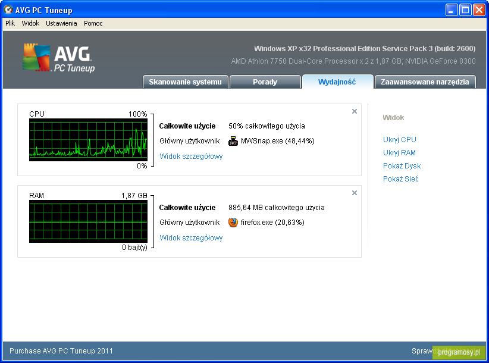Close the RAM panel
Screen dimensions: 489x363
coord(355,193)
